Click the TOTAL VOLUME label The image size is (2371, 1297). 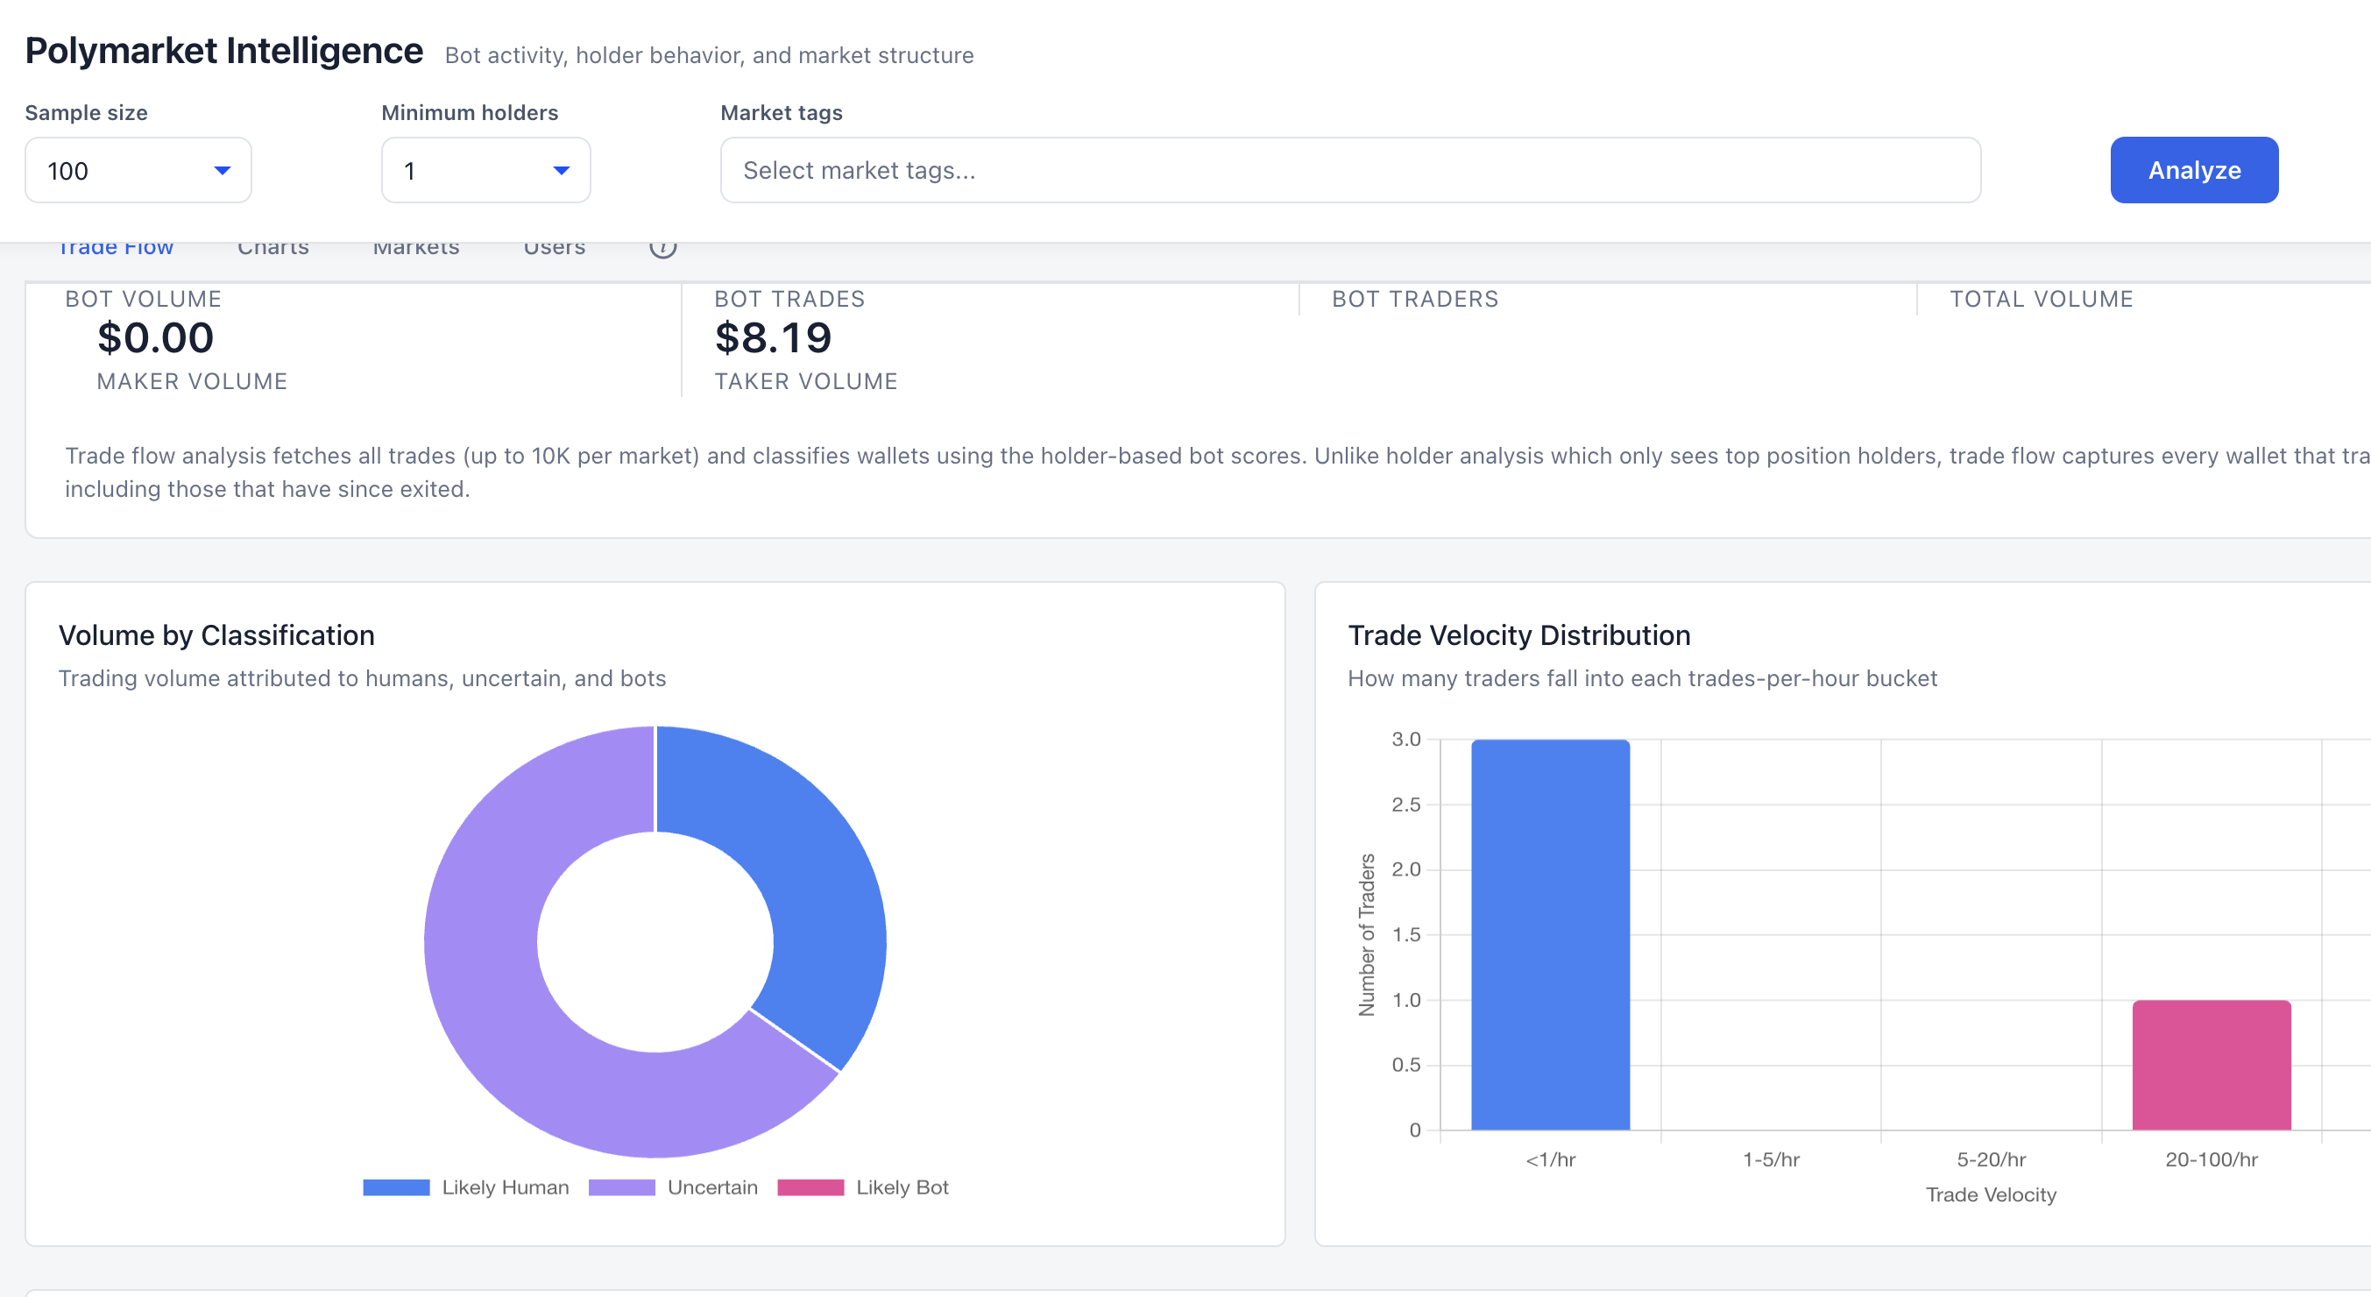click(x=2042, y=299)
